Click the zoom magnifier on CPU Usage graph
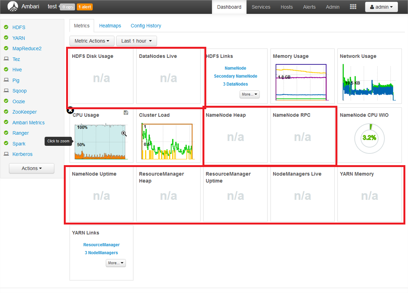The height and width of the screenshot is (293, 408). 124,134
